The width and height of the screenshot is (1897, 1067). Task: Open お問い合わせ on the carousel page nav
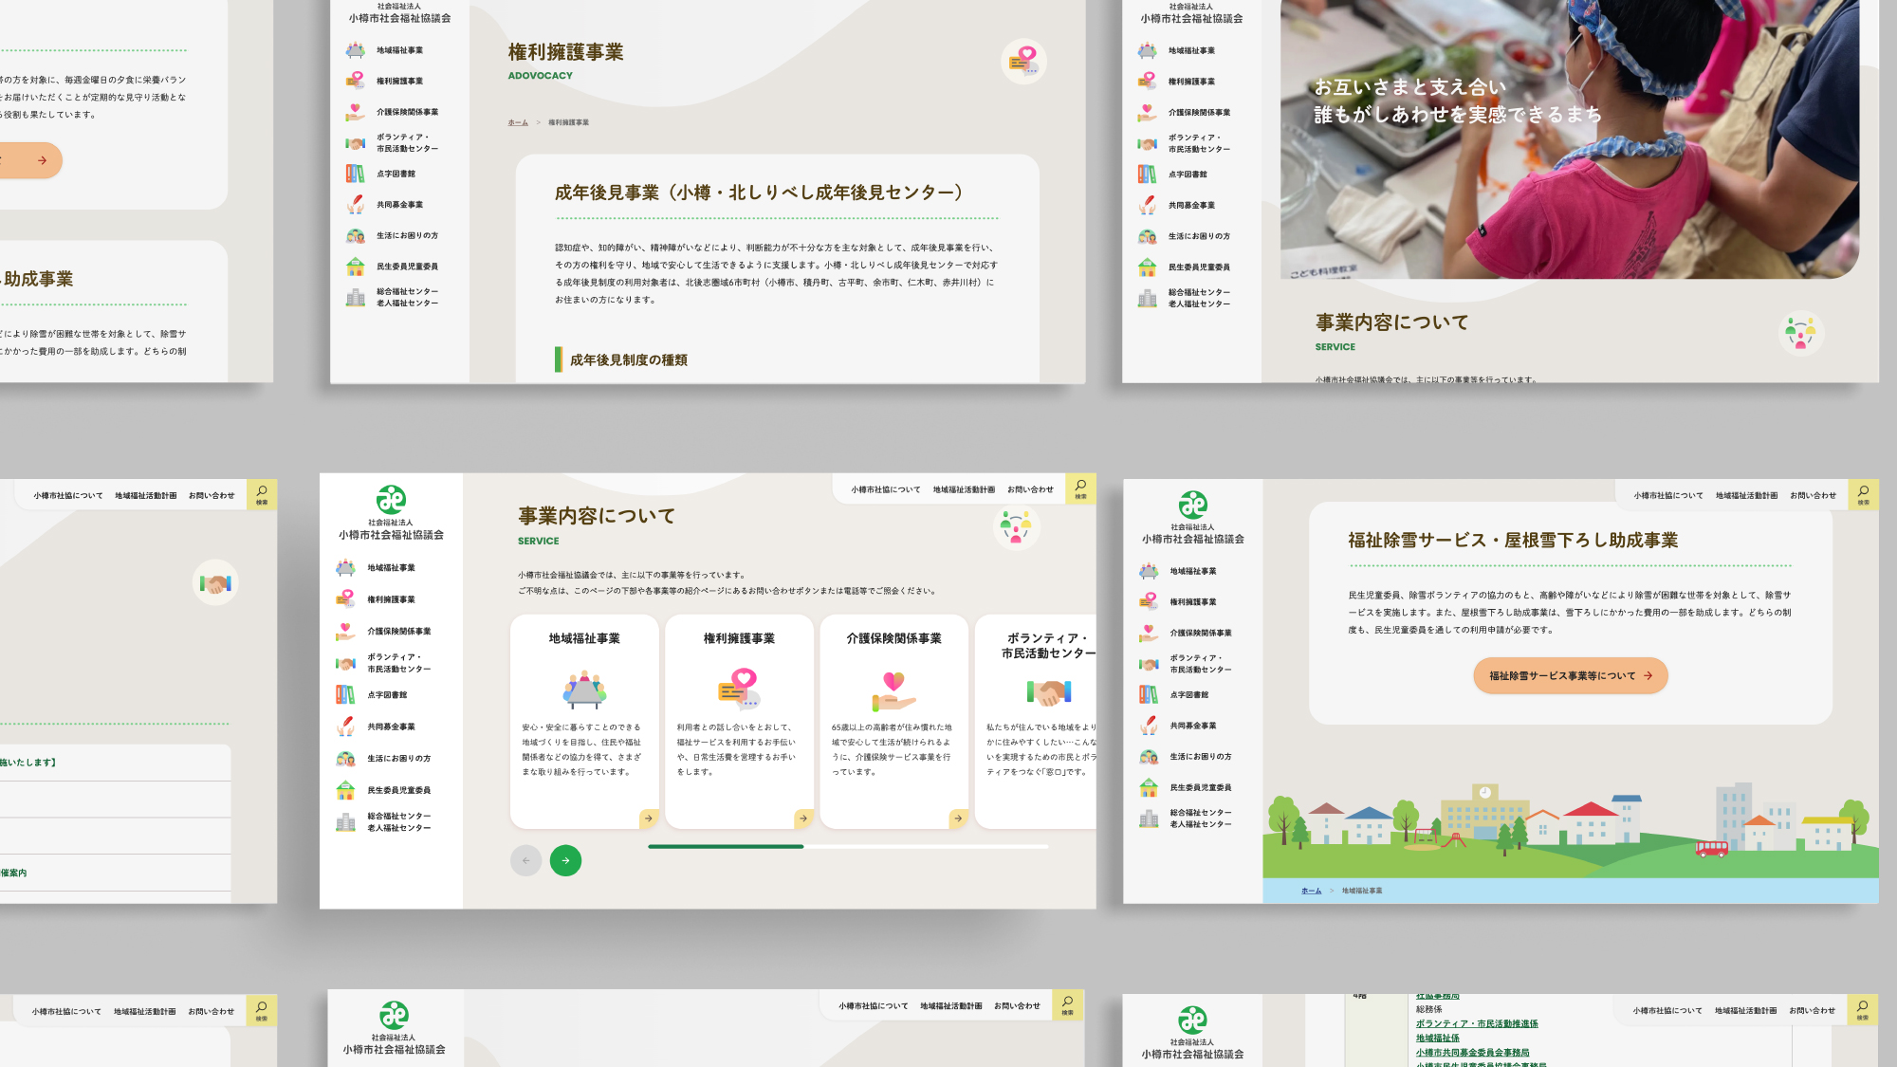pos(1030,489)
